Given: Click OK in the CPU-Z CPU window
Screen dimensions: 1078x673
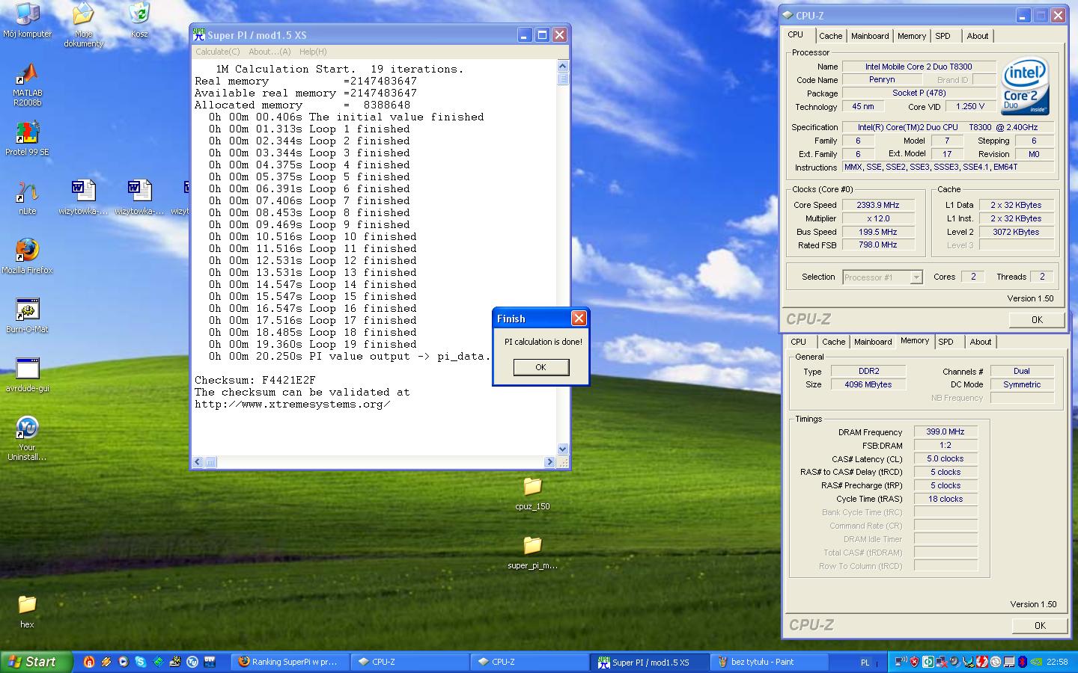Looking at the screenshot, I should pos(1036,319).
